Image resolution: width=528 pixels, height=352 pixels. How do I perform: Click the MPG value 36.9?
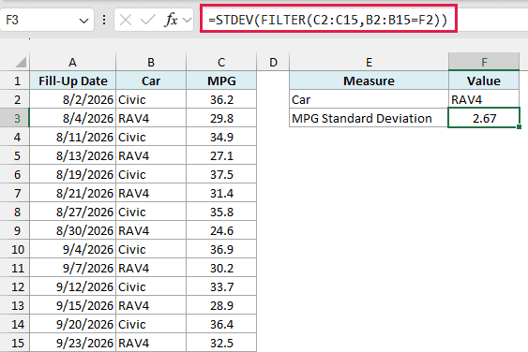tap(221, 249)
